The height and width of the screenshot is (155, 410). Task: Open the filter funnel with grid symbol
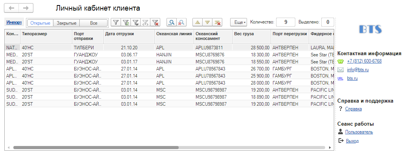point(135,23)
